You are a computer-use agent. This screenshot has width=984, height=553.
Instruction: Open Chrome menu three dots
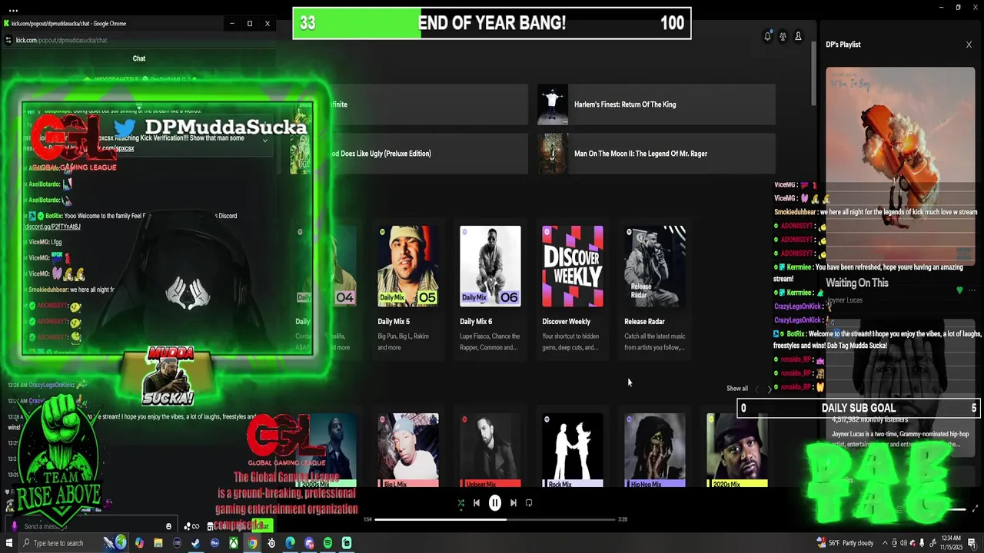tap(13, 11)
